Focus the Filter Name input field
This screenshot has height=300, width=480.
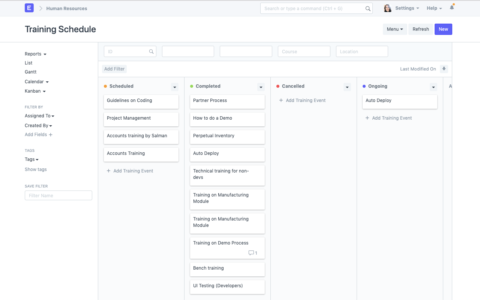tap(58, 195)
